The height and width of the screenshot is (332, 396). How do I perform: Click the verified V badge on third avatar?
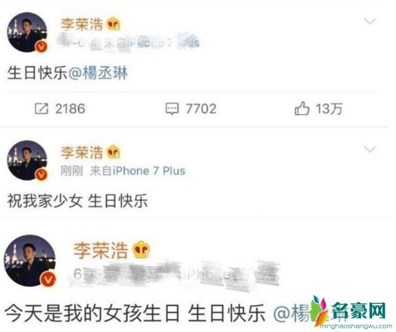[48, 279]
